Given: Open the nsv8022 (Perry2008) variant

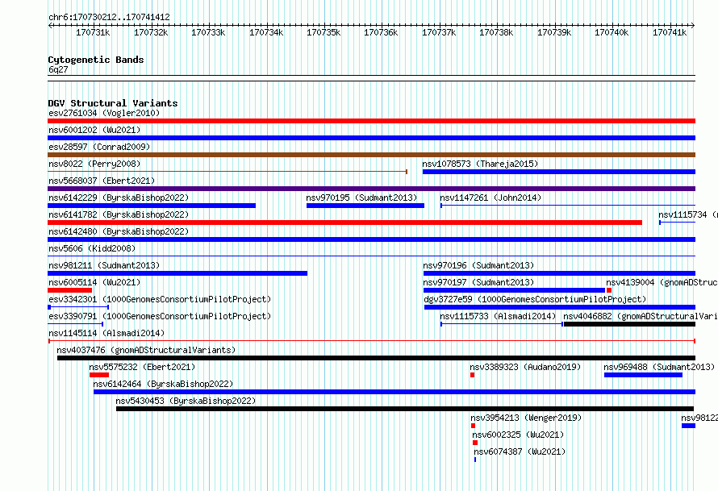Looking at the screenshot, I should tap(94, 164).
